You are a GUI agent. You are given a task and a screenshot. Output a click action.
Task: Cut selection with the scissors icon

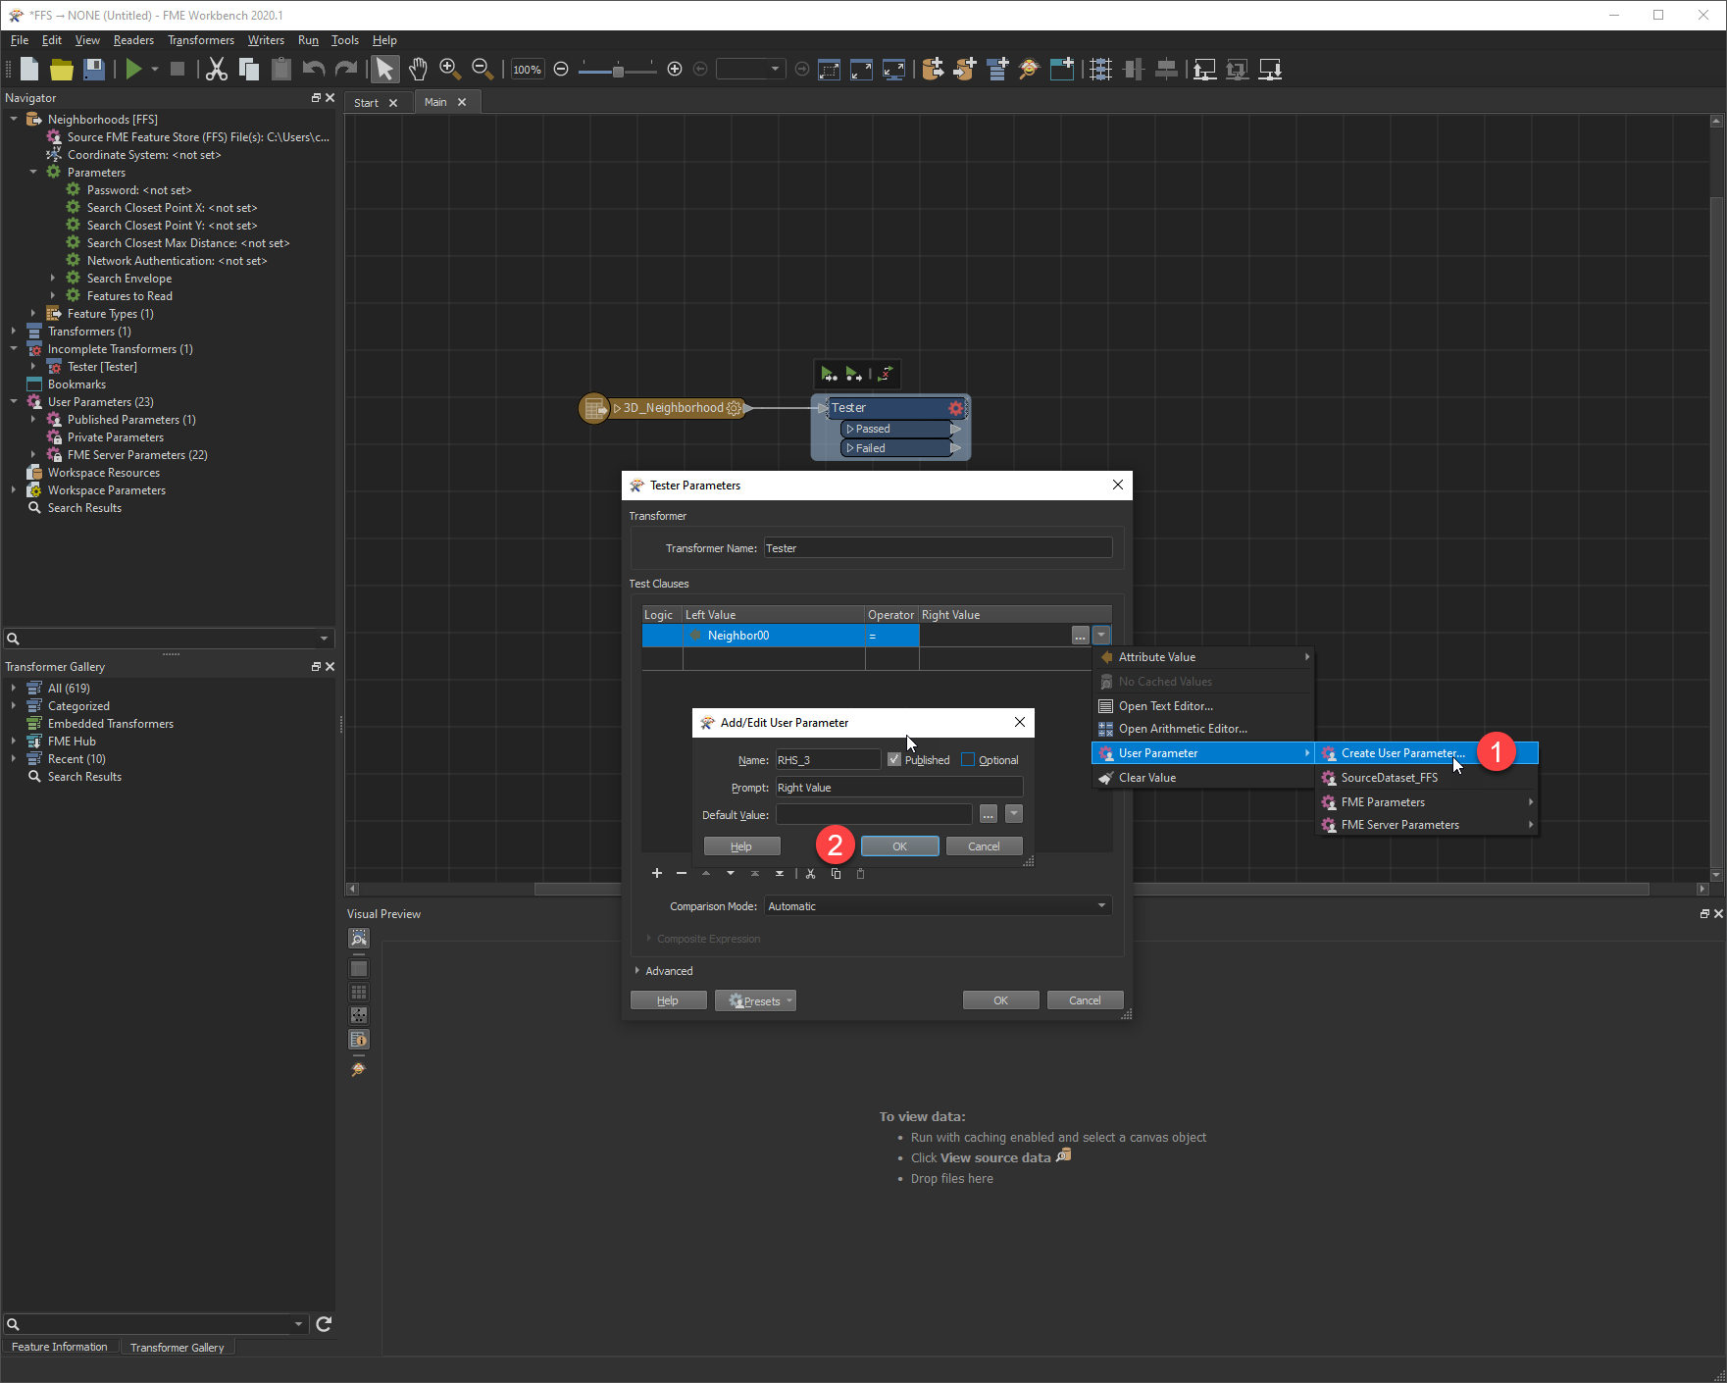click(x=217, y=69)
